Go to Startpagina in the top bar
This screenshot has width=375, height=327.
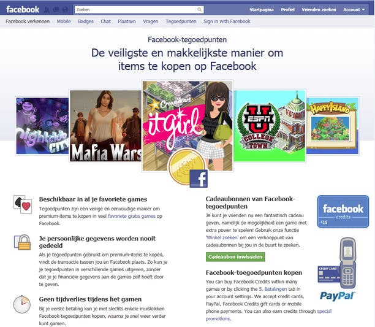(262, 10)
